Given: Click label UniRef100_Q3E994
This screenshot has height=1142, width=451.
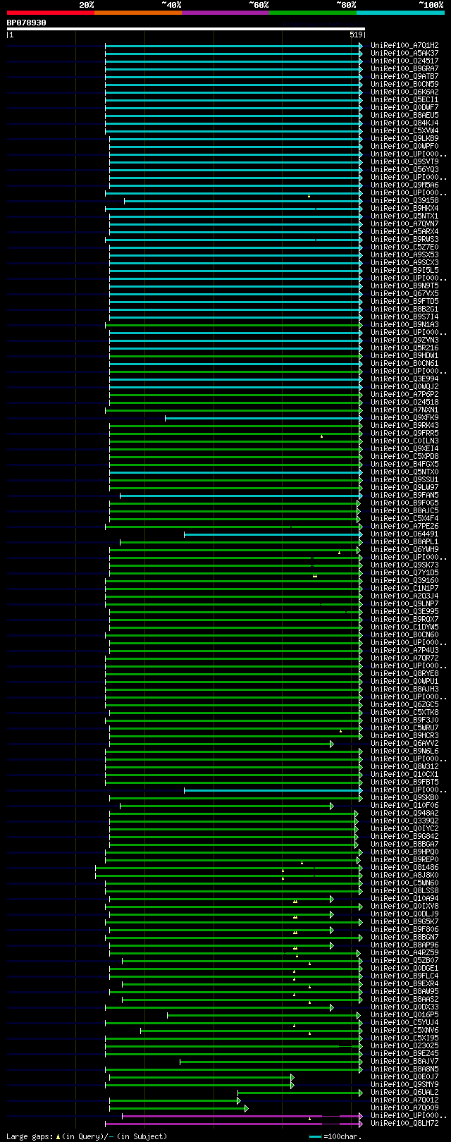Looking at the screenshot, I should coord(405,379).
